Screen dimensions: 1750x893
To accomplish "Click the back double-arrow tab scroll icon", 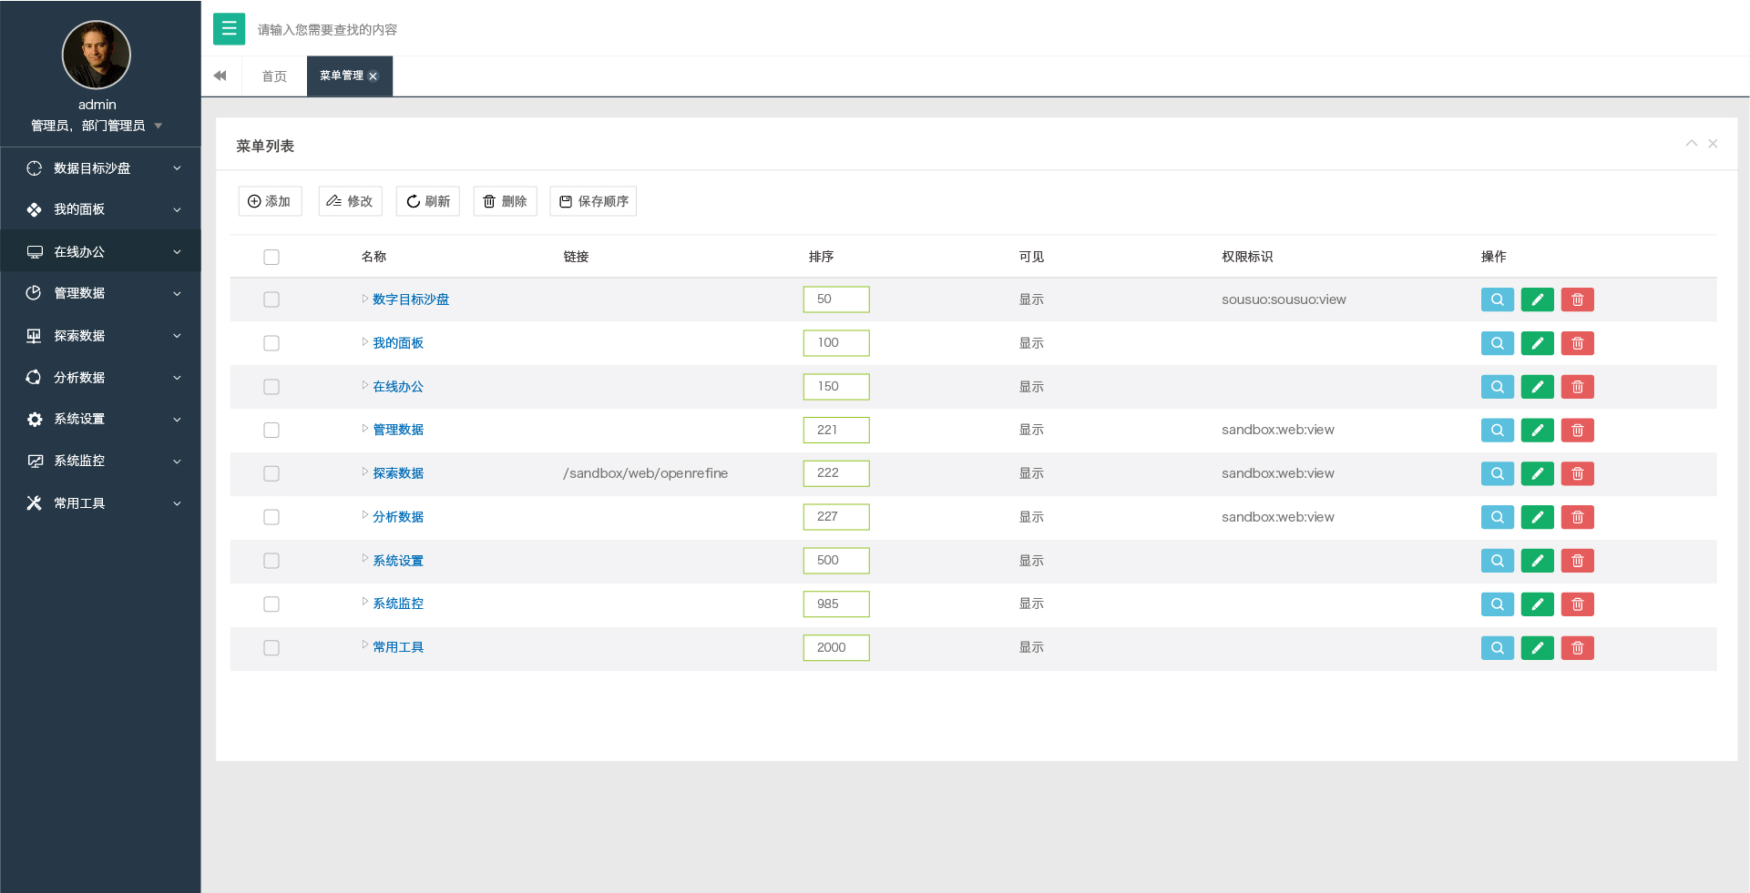I will coord(220,76).
